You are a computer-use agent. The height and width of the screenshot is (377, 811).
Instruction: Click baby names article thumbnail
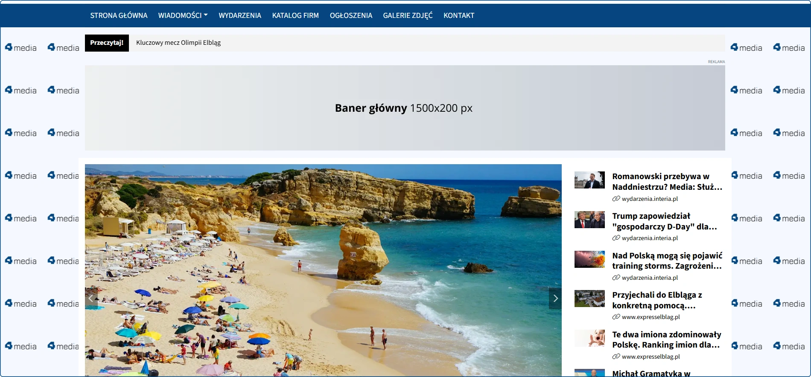[589, 338]
